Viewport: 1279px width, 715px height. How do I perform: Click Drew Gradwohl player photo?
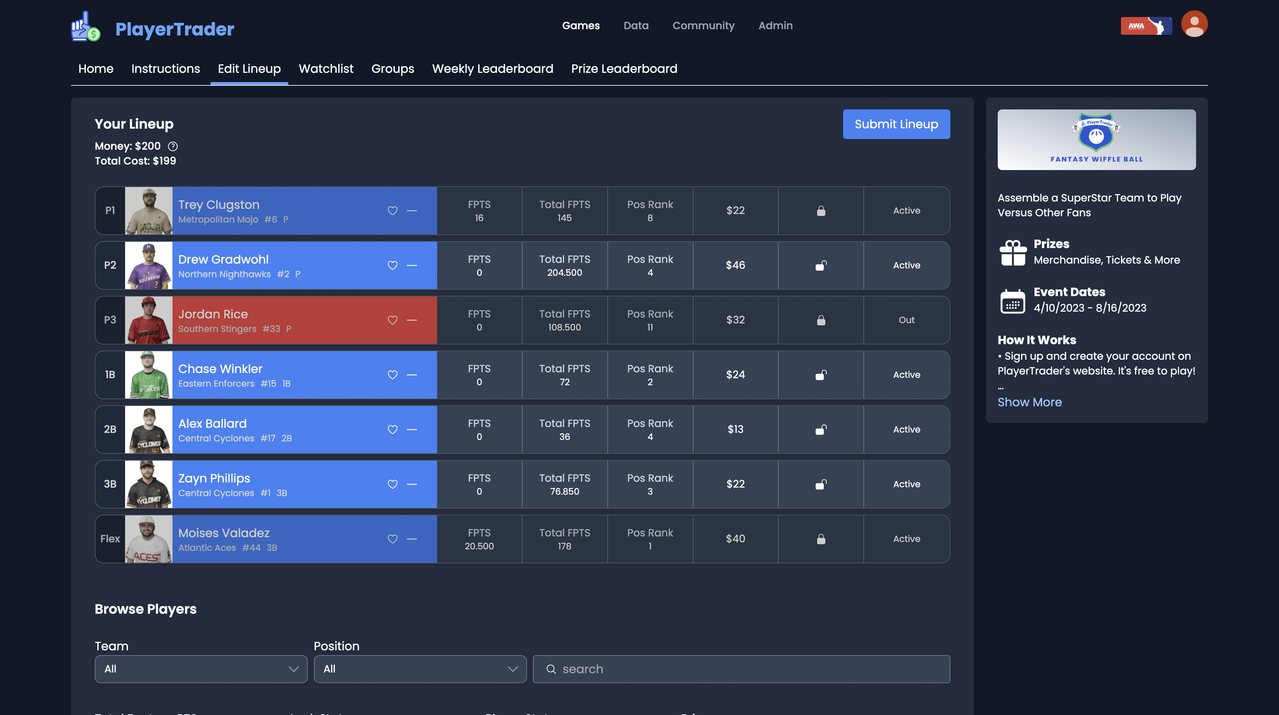[x=148, y=265]
